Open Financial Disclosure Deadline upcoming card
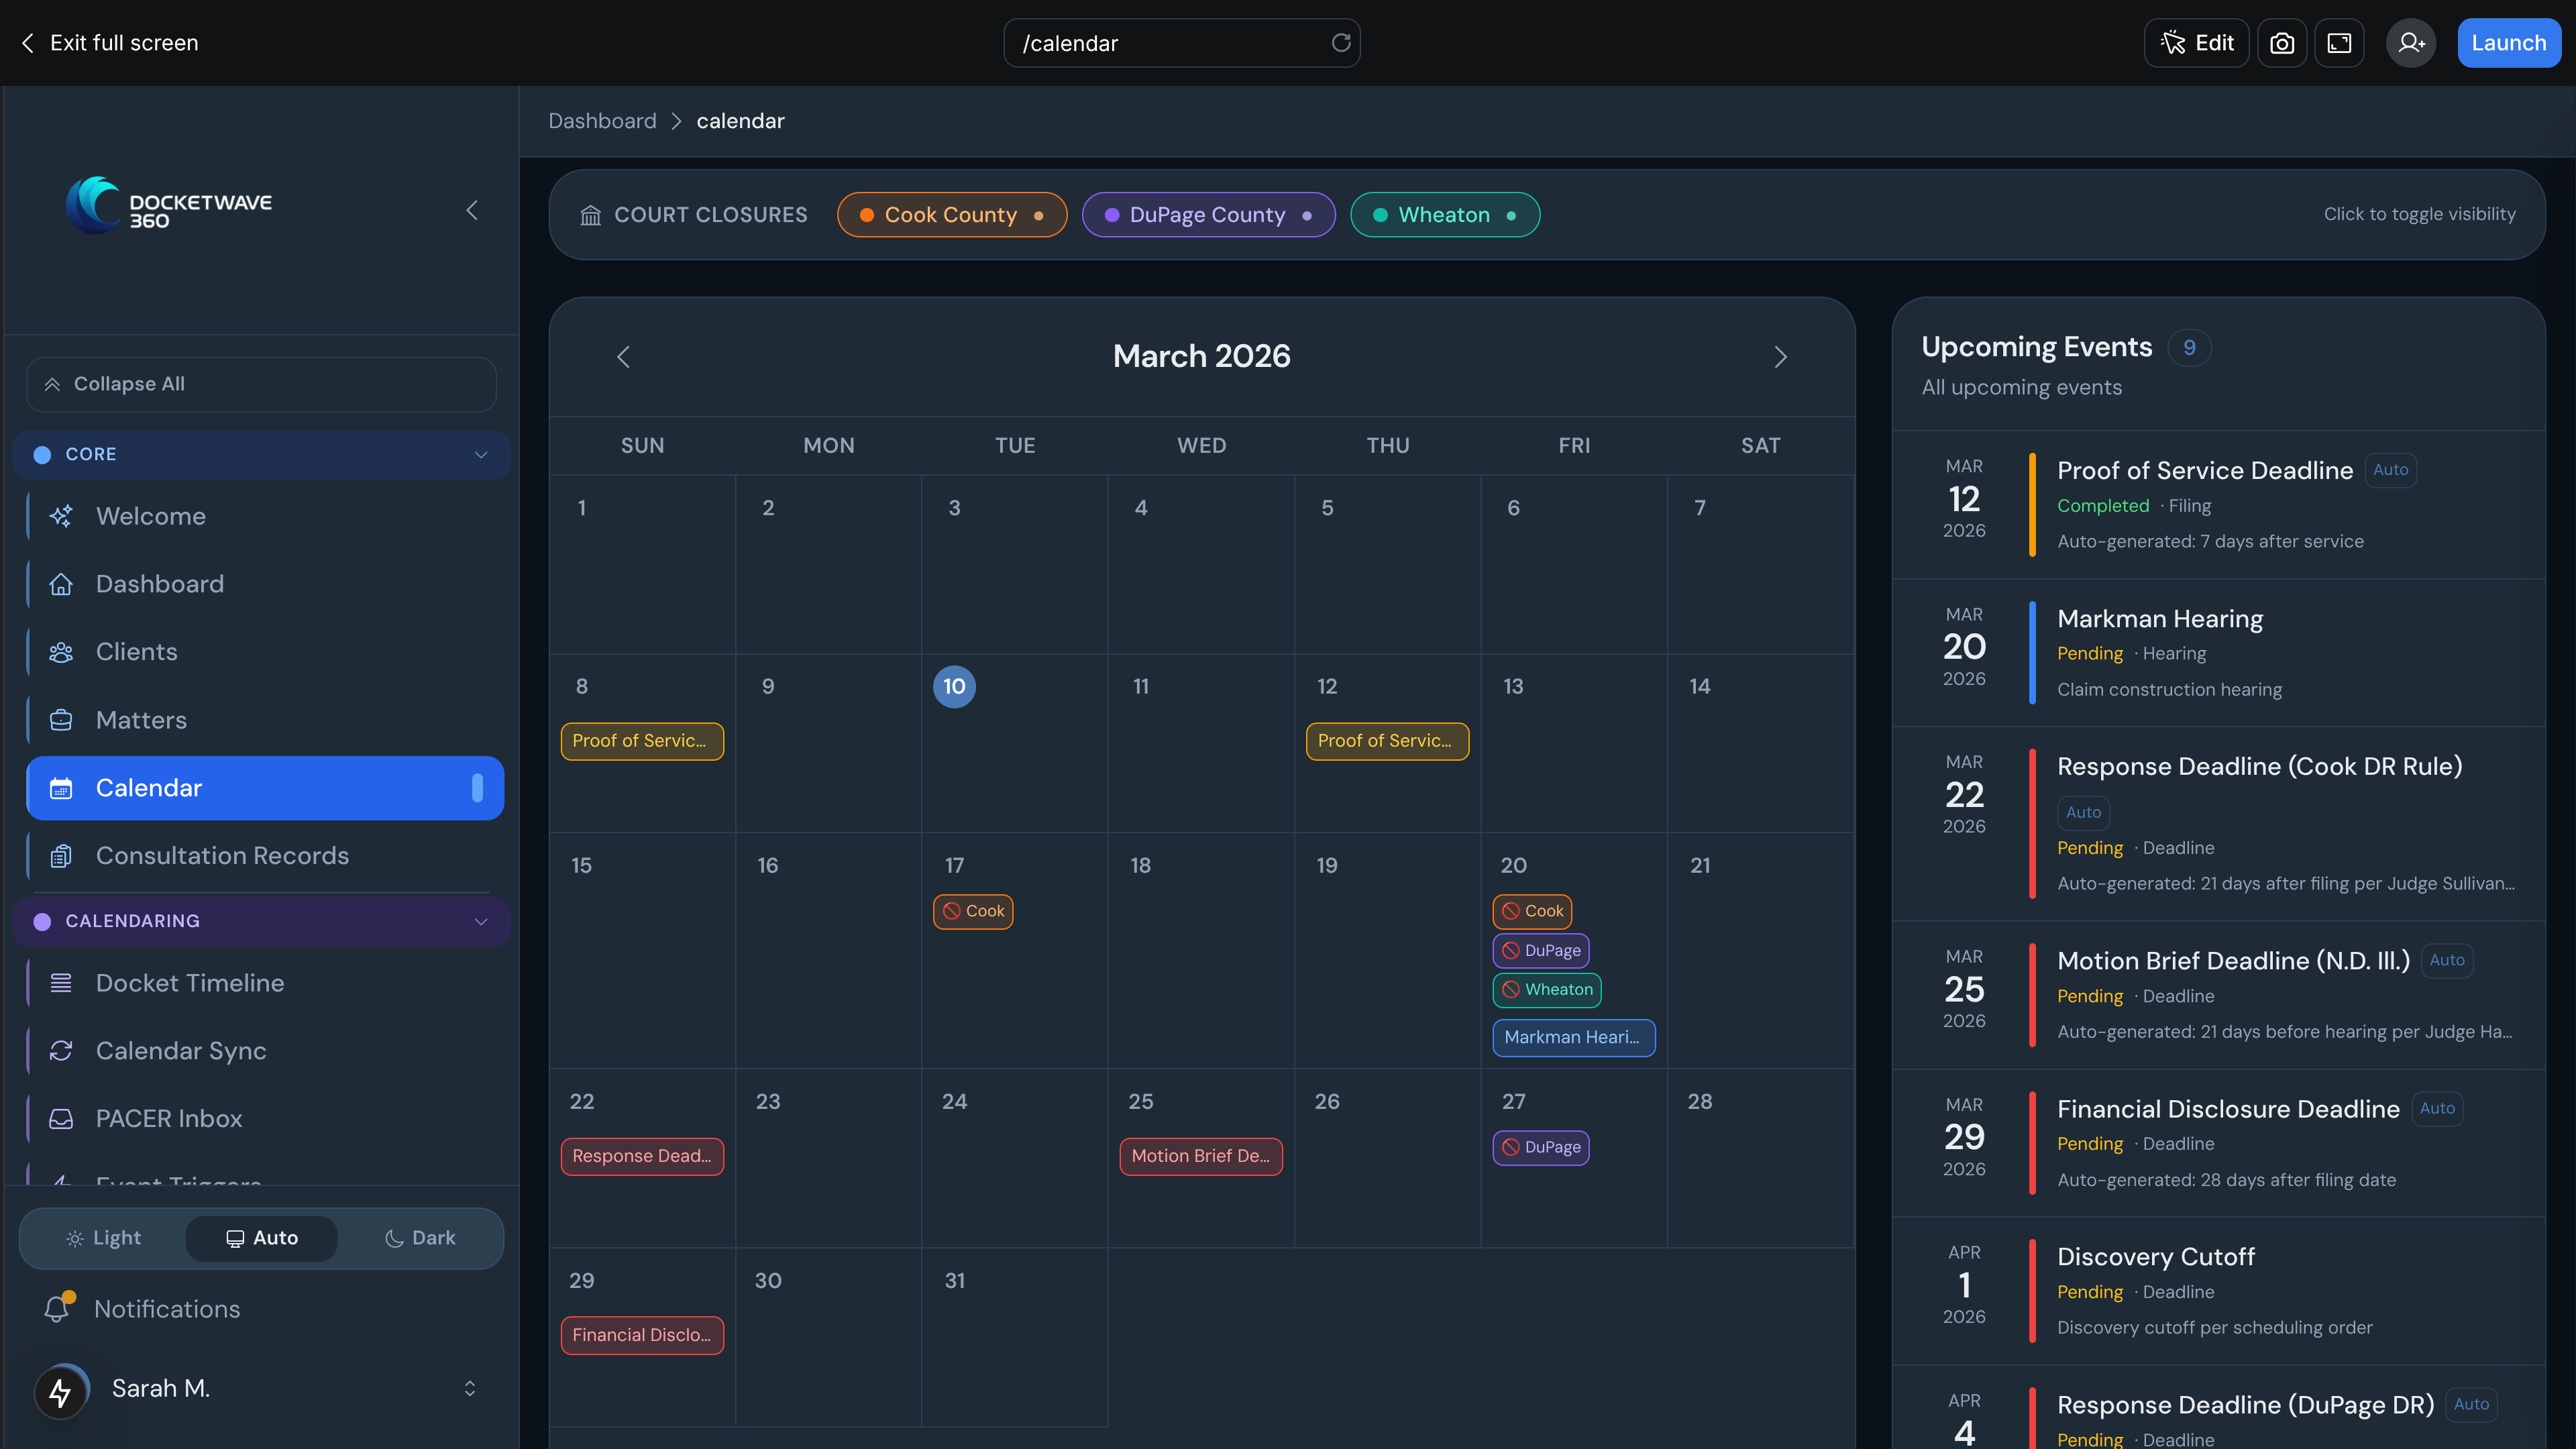This screenshot has height=1449, width=2576. click(2218, 1143)
